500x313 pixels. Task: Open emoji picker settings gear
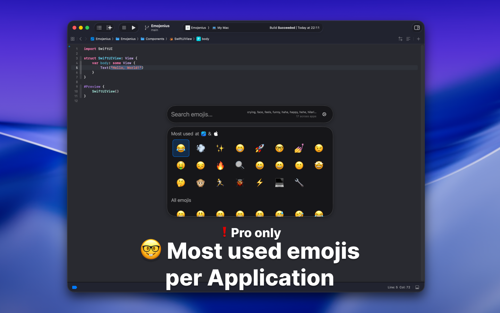[x=324, y=114]
